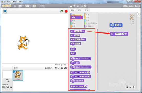Click the 移动 10 步 script block

pyautogui.click(x=116, y=25)
